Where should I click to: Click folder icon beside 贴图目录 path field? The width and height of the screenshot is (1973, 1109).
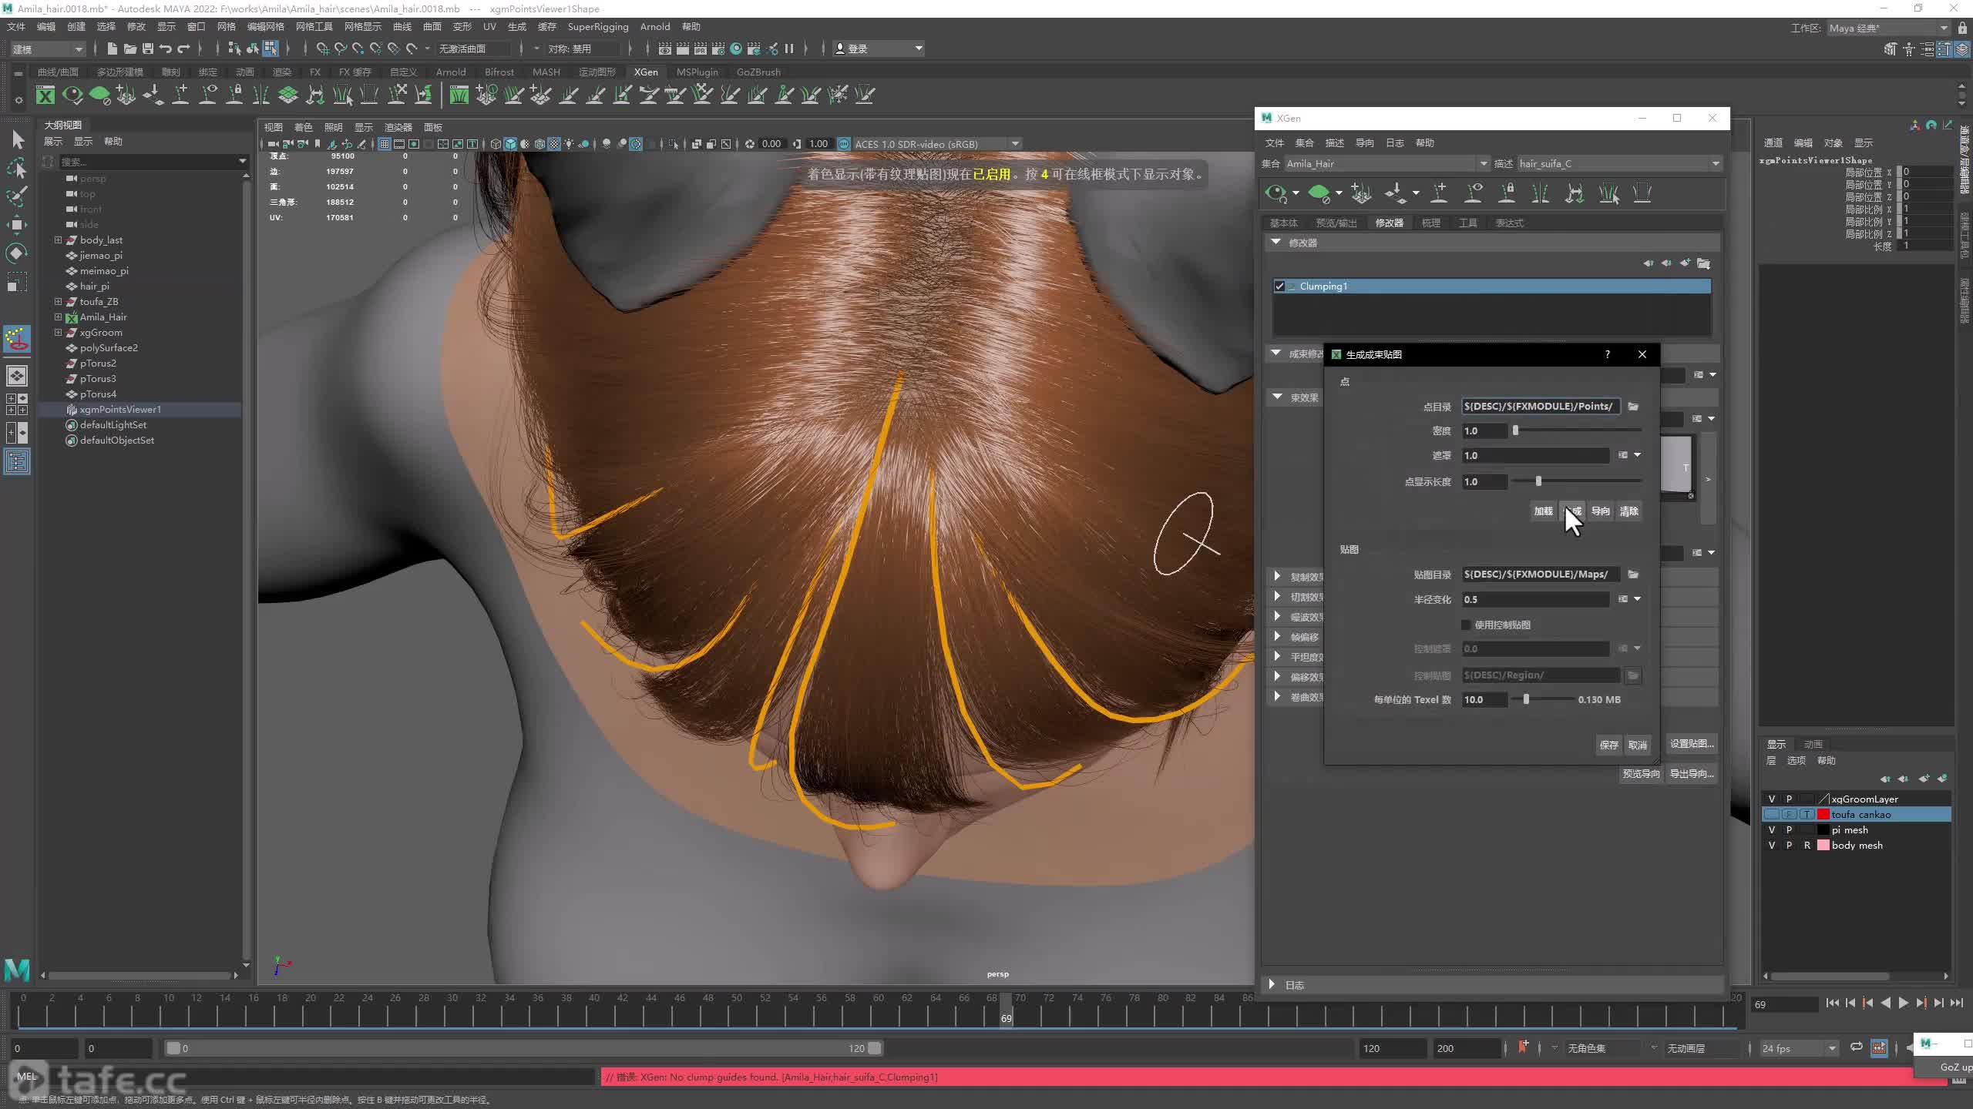click(x=1633, y=575)
